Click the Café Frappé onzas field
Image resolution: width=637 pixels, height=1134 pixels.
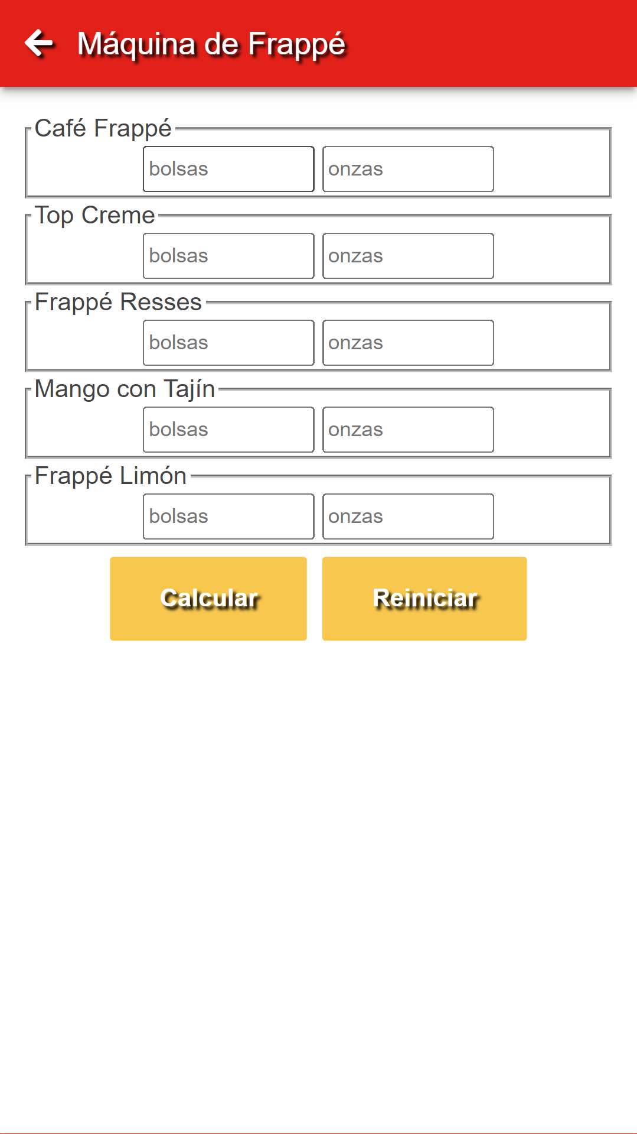pyautogui.click(x=408, y=169)
